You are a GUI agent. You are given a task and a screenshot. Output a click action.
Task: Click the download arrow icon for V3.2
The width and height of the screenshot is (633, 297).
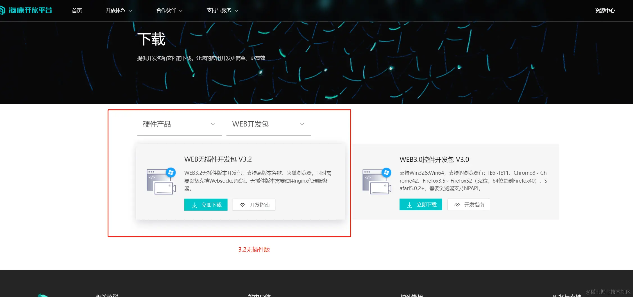194,205
